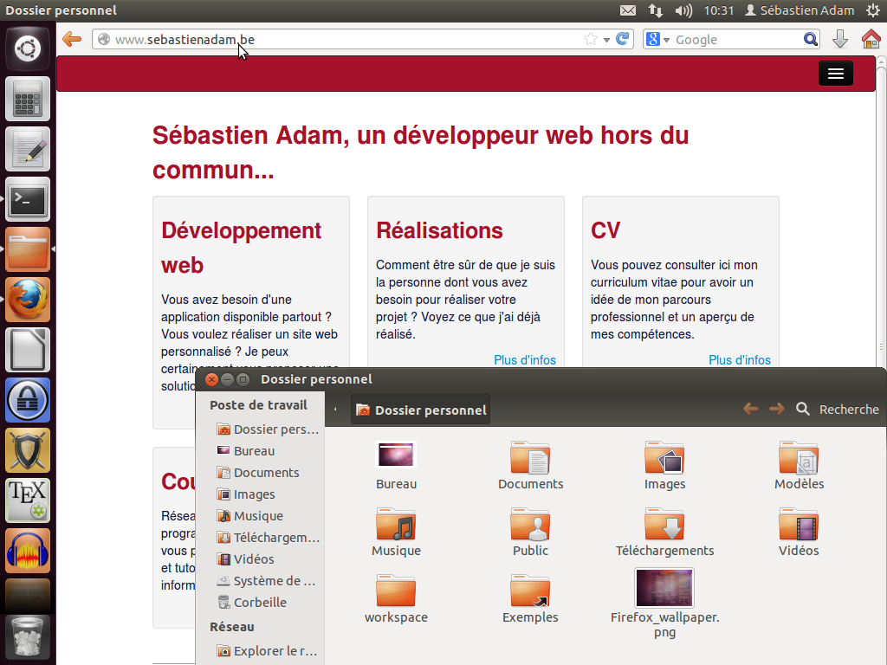Open the Sébastien Adam user menu
Viewport: 887px width, 665px height.
click(800, 10)
